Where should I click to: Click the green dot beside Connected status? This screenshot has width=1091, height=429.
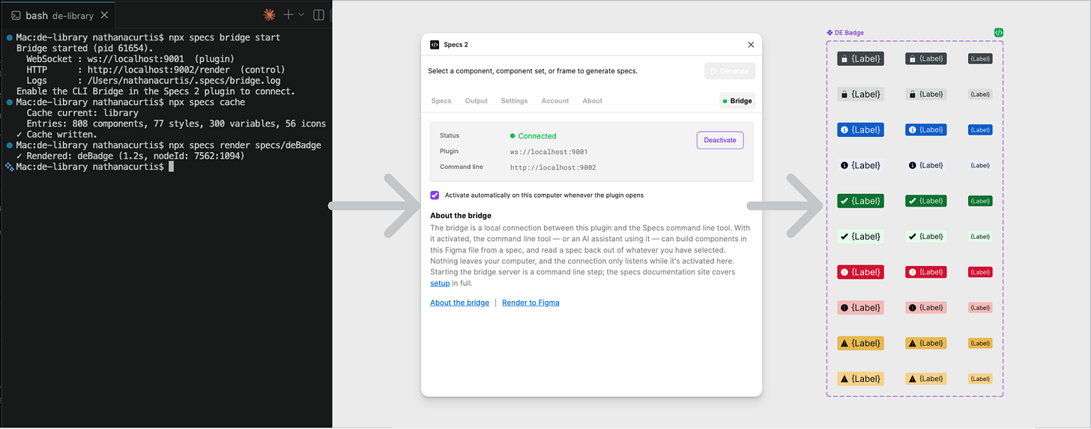(x=513, y=136)
